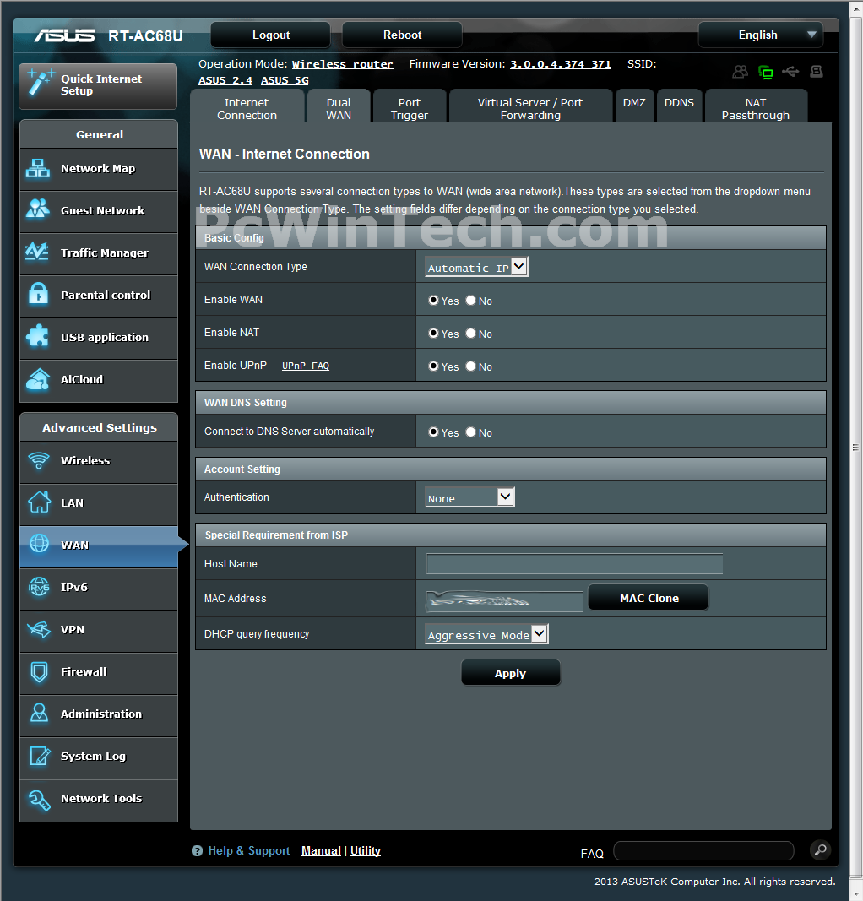Image resolution: width=863 pixels, height=901 pixels.
Task: Set Enable WAN to No
Action: [470, 300]
